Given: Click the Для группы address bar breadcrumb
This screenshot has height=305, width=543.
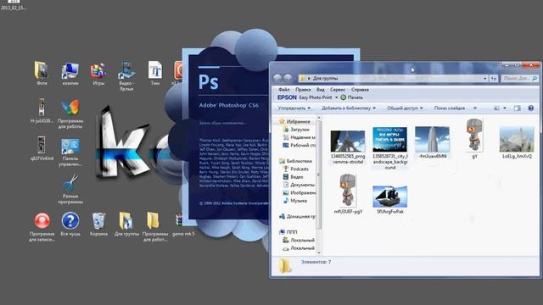Looking at the screenshot, I should pos(325,79).
